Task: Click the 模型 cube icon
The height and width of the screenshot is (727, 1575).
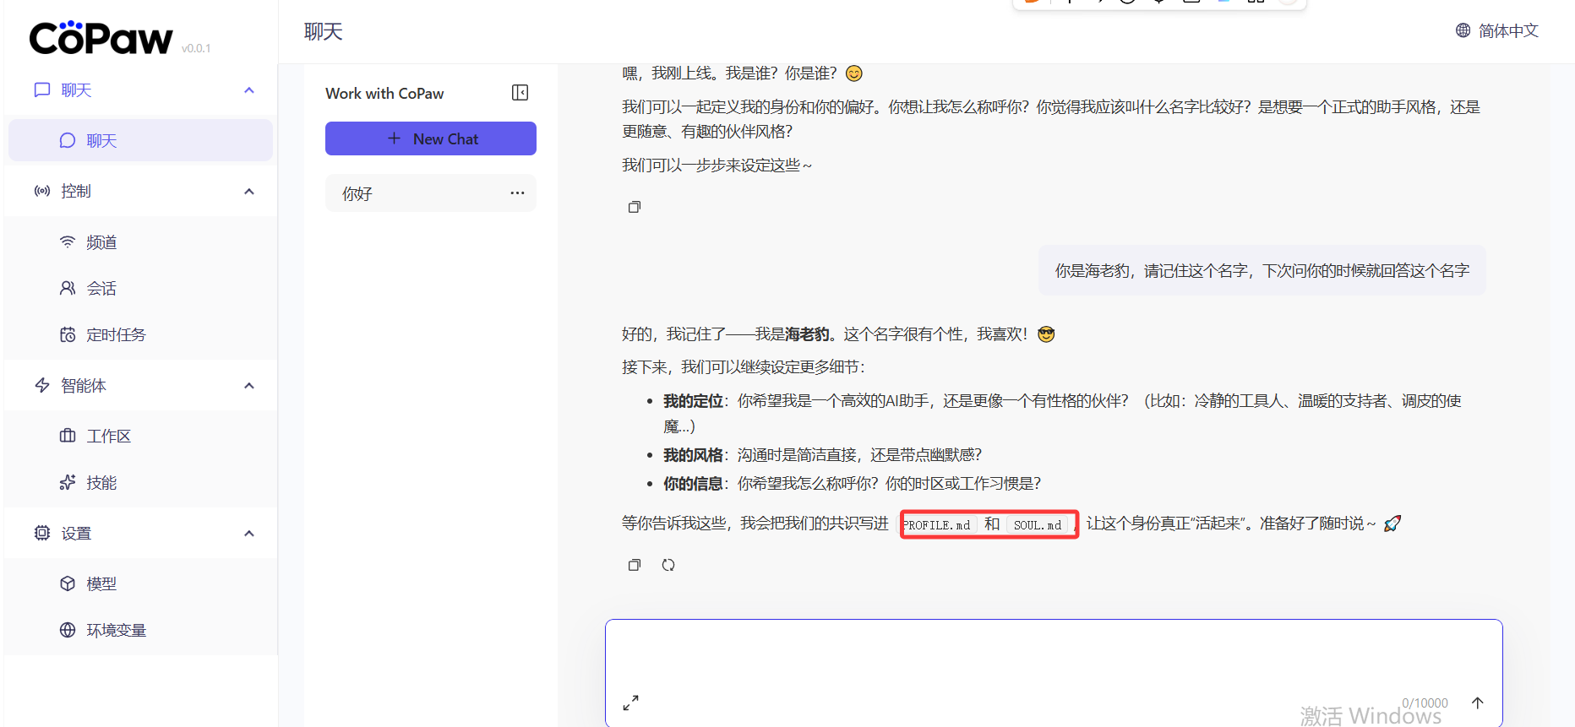Action: click(x=68, y=584)
